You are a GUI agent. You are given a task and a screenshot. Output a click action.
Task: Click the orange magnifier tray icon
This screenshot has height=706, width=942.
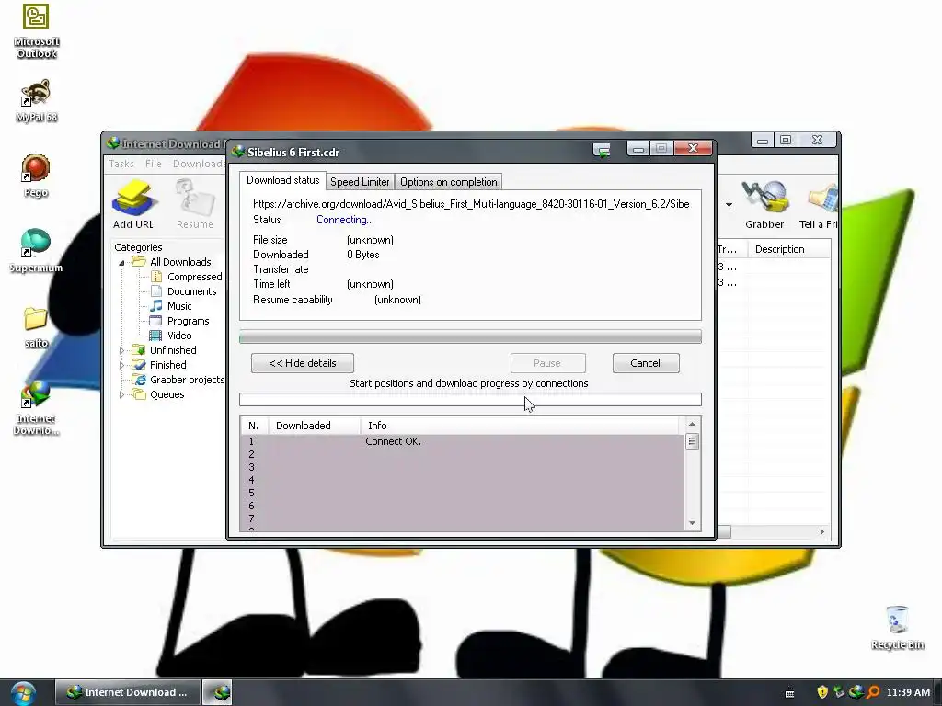pyautogui.click(x=873, y=692)
